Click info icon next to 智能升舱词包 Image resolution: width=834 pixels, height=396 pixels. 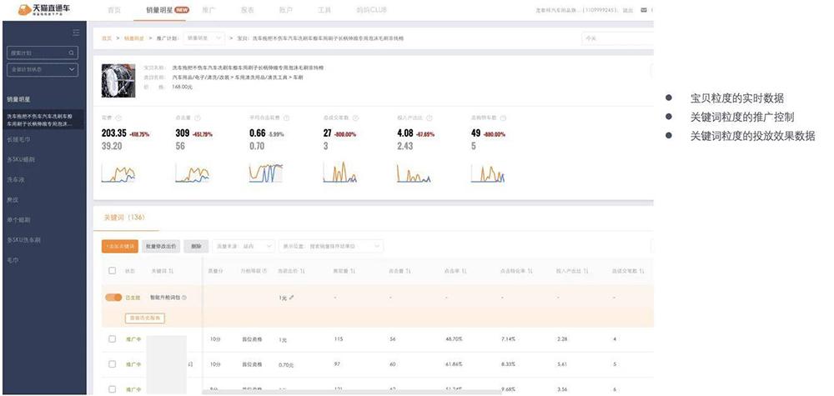[183, 298]
